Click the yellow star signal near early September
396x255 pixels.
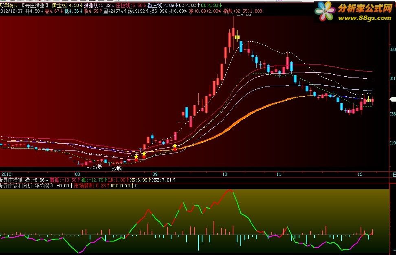pyautogui.click(x=175, y=146)
